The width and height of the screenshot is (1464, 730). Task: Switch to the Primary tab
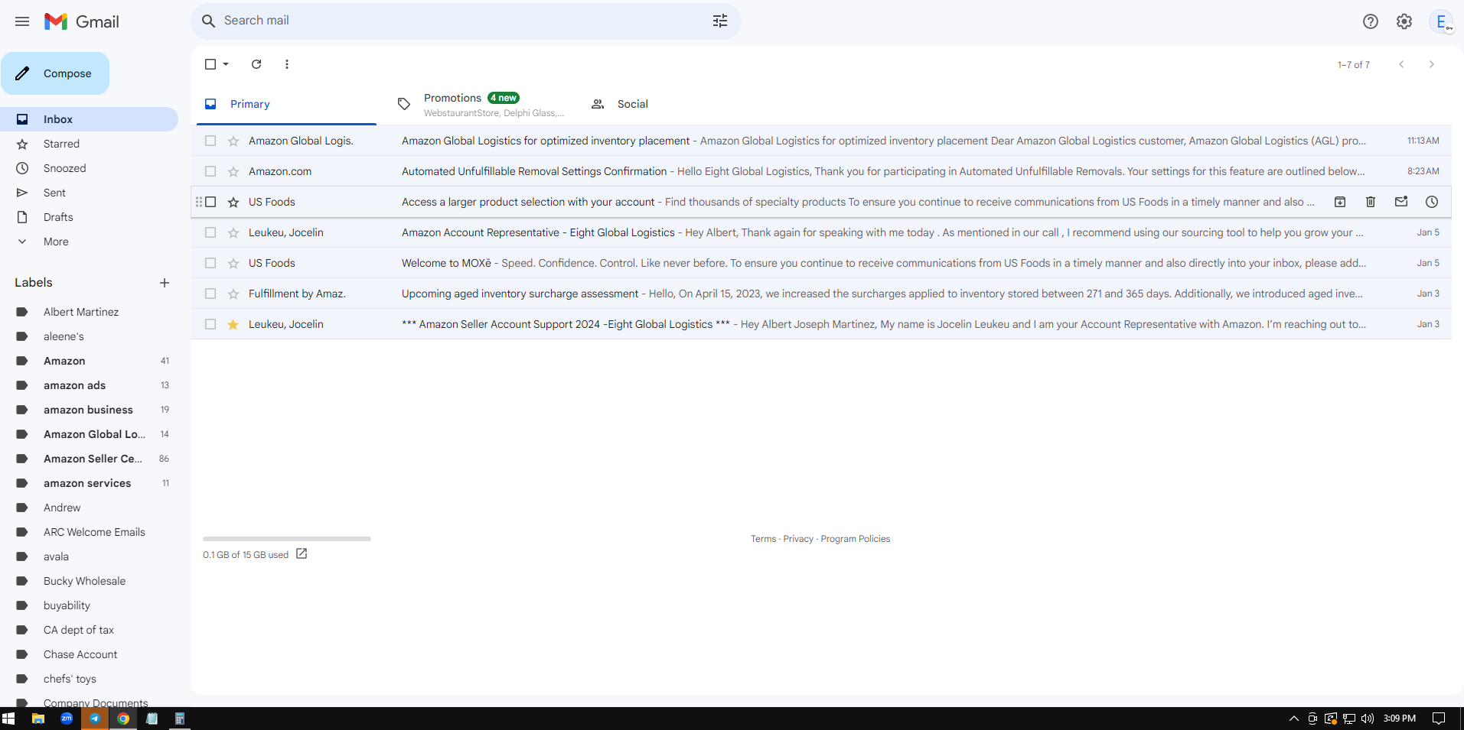(x=286, y=104)
